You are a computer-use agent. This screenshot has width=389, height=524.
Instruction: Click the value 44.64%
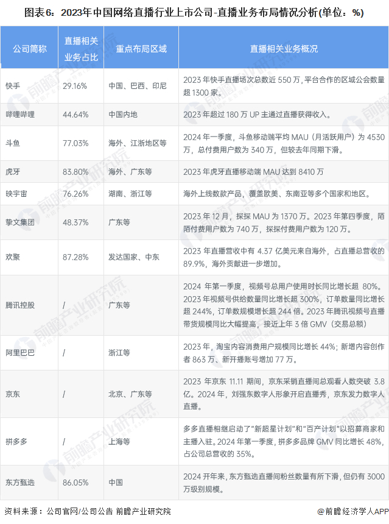[x=75, y=115]
